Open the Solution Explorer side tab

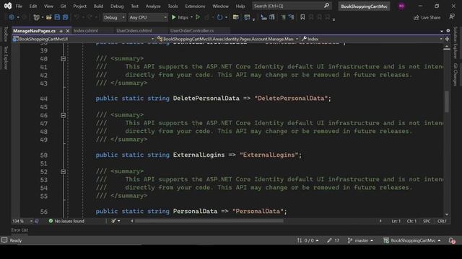[x=456, y=42]
